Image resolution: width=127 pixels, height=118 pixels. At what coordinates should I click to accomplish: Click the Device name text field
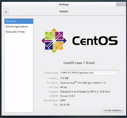pyautogui.click(x=89, y=73)
